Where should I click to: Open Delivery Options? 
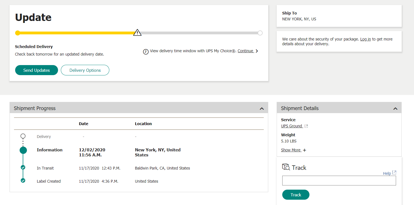pos(85,70)
